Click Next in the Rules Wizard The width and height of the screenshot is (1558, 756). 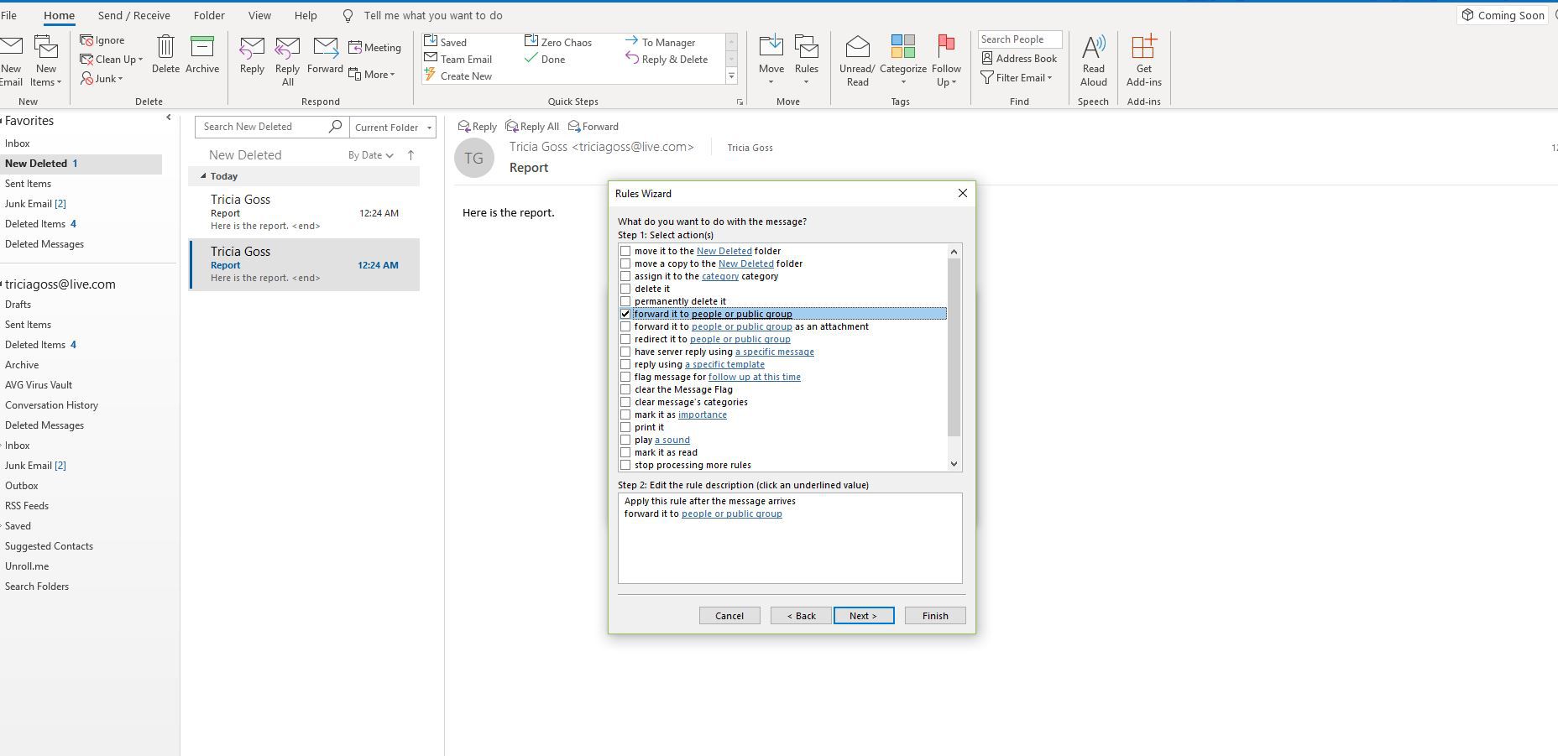(863, 615)
